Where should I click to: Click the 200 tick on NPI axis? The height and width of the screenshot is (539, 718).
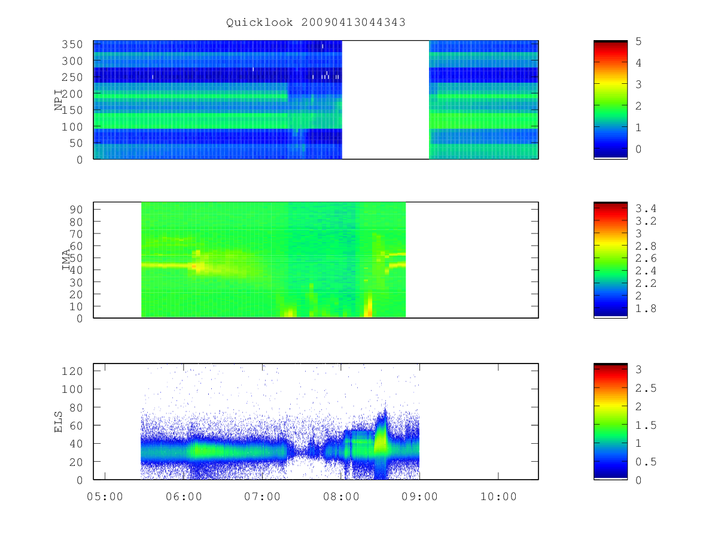pyautogui.click(x=72, y=94)
